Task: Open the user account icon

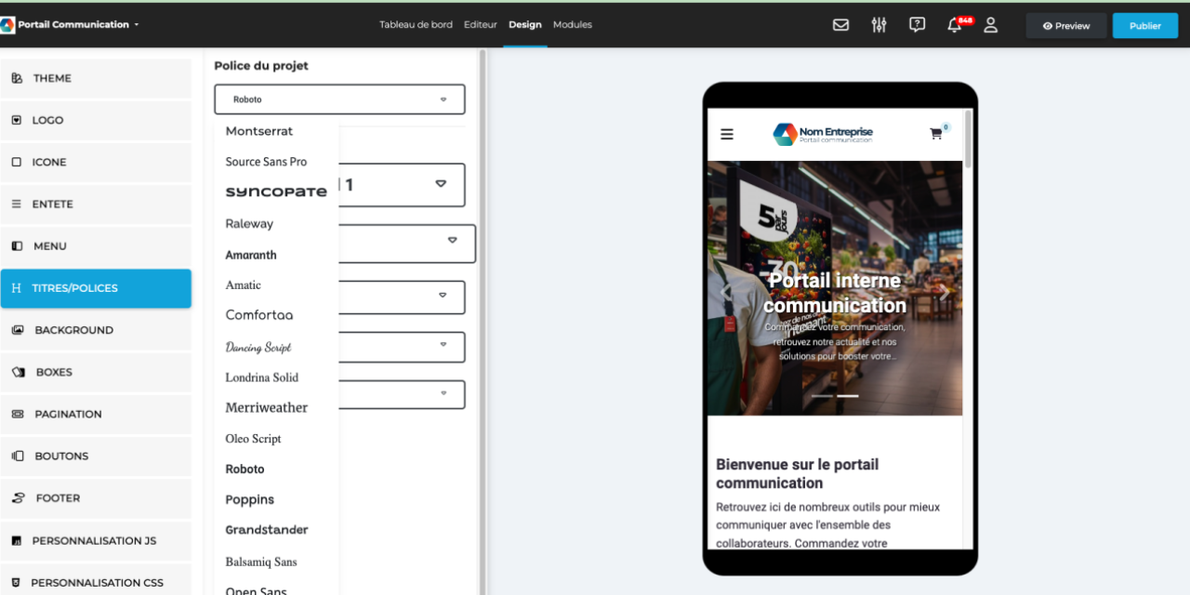Action: tap(991, 25)
